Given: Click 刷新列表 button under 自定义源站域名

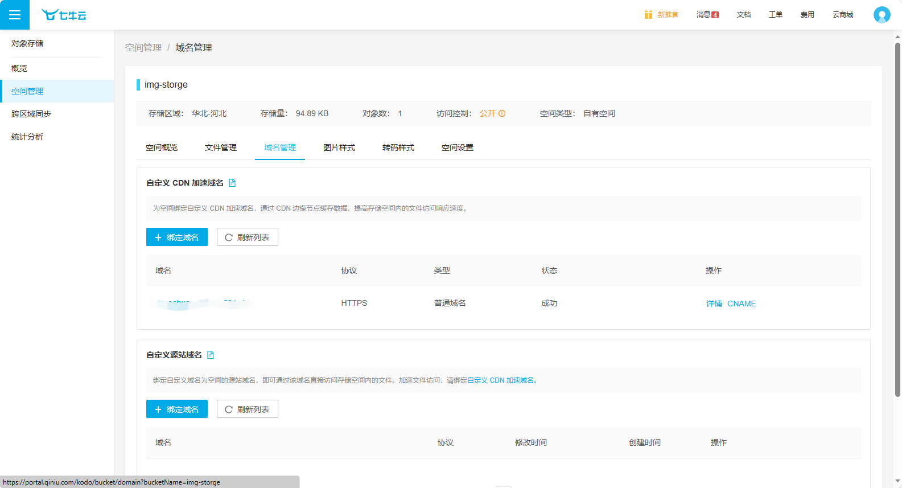Looking at the screenshot, I should (248, 409).
